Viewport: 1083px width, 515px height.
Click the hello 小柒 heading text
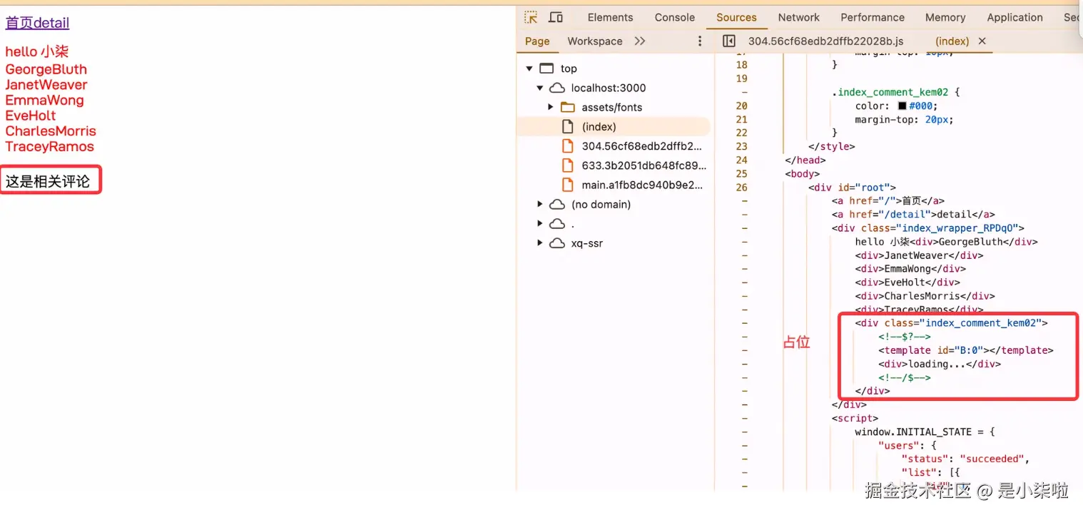point(37,51)
